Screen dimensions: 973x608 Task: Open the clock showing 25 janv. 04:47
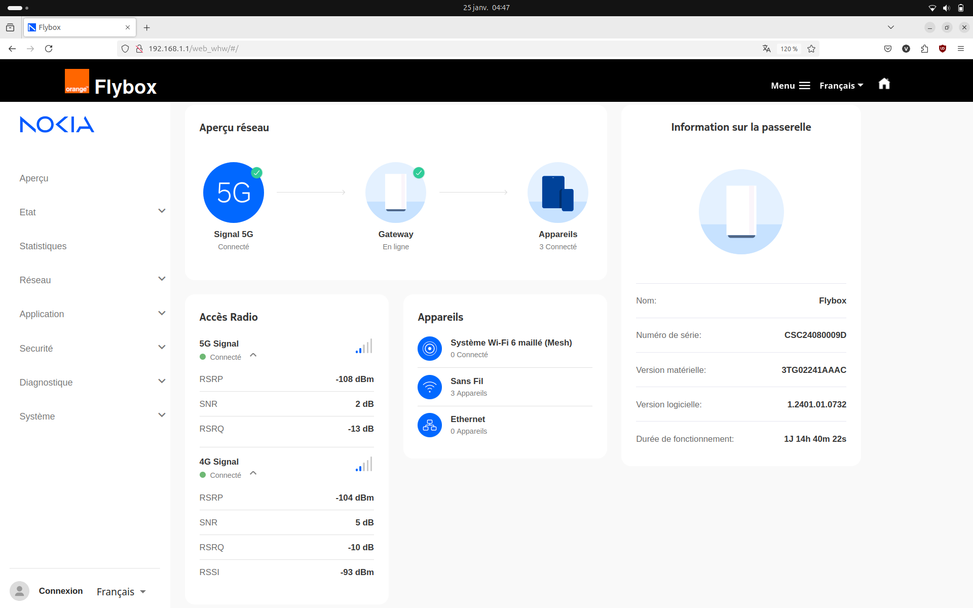pos(486,8)
